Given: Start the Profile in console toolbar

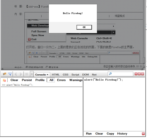Looking at the screenshot, I should pos(40,80).
